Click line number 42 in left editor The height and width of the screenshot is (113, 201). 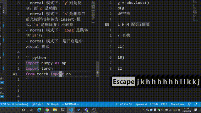click(x=15, y=74)
